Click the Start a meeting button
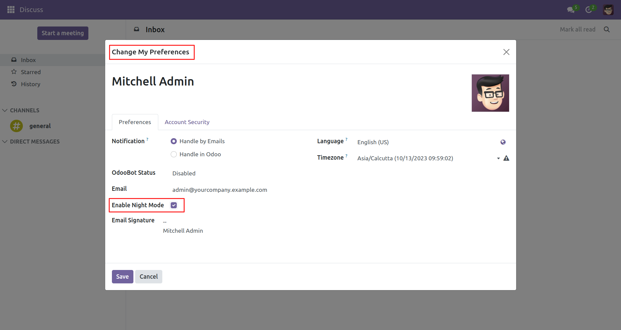This screenshot has width=621, height=330. (x=63, y=33)
